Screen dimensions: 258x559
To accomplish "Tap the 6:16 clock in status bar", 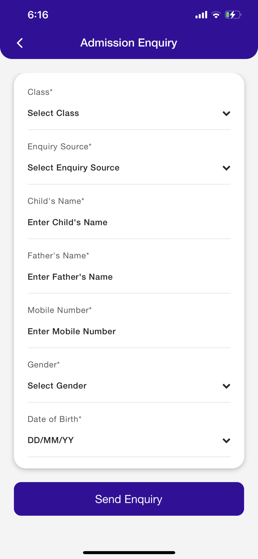I will click(38, 15).
